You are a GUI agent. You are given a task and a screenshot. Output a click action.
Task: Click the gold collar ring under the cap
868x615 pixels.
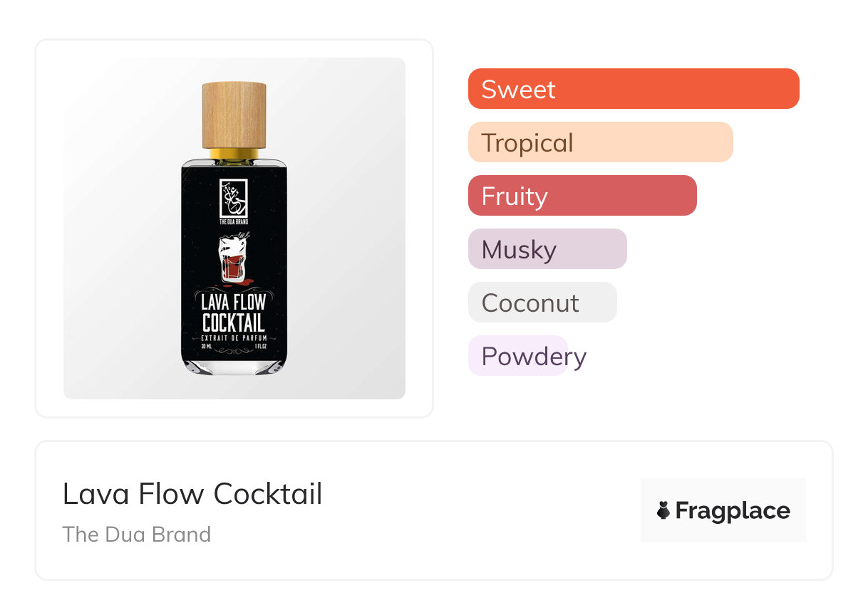coord(234,154)
